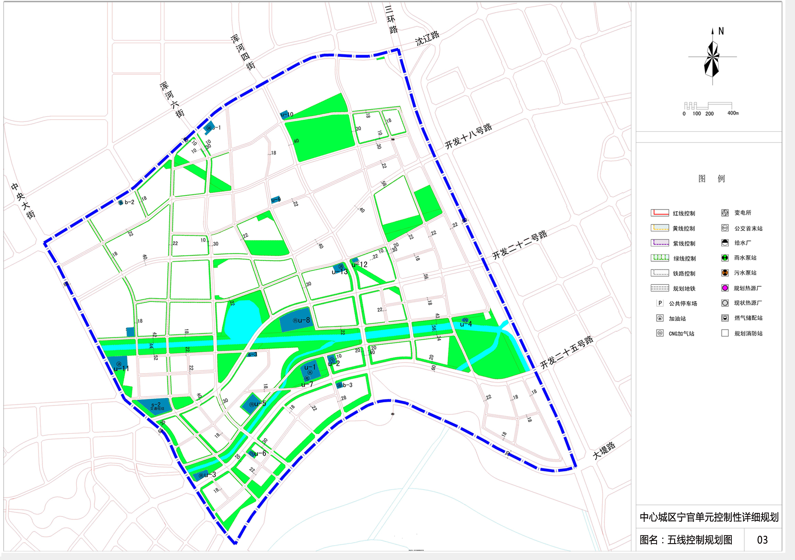This screenshot has height=560, width=795.
Task: Click the 燃气储配站 legend icon
Action: [x=725, y=318]
